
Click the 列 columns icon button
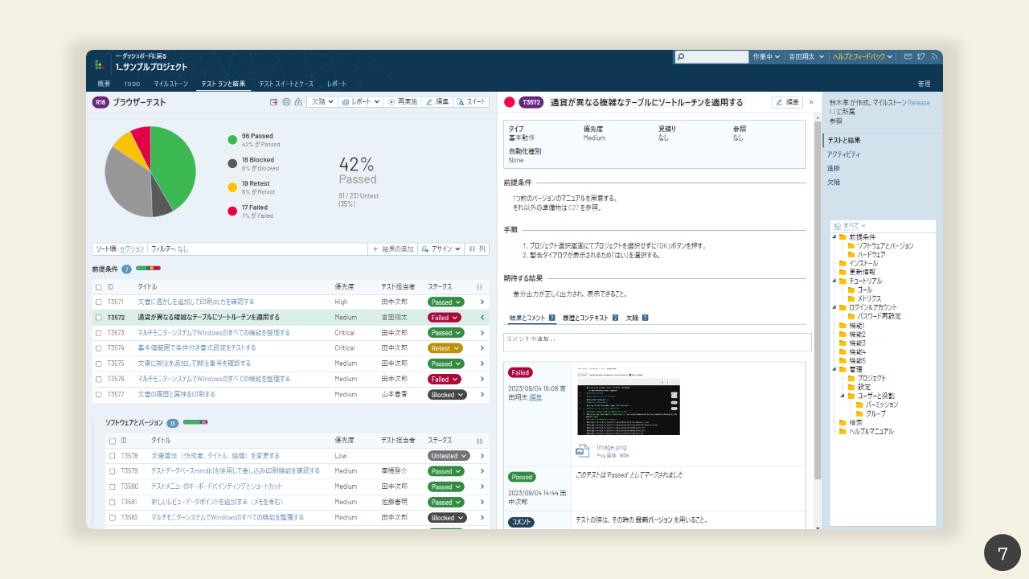(x=478, y=249)
